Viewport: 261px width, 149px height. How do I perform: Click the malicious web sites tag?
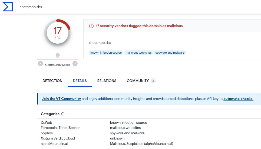138,53
